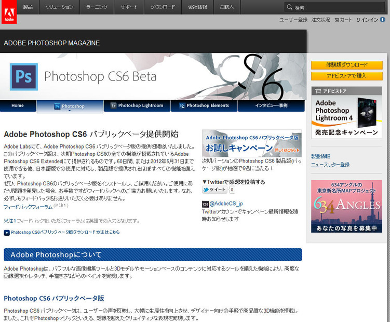Click the Photoshop Elements tab icon
The image size is (390, 322).
pyautogui.click(x=182, y=105)
